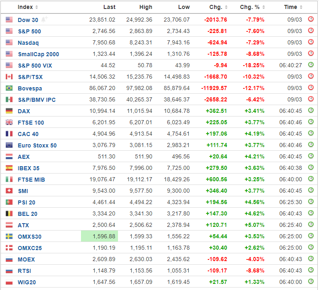This screenshot has width=319, height=290.
Task: Open the OMXS30 index link
Action: click(29, 237)
